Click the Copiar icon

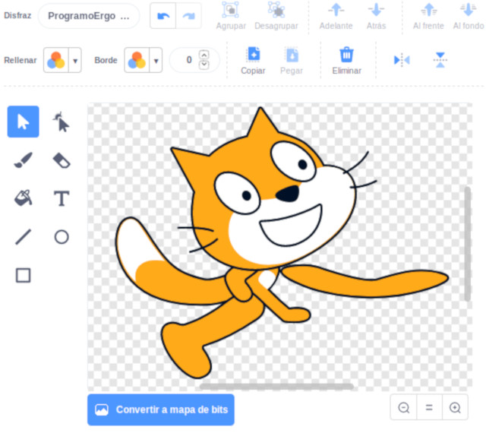(253, 55)
